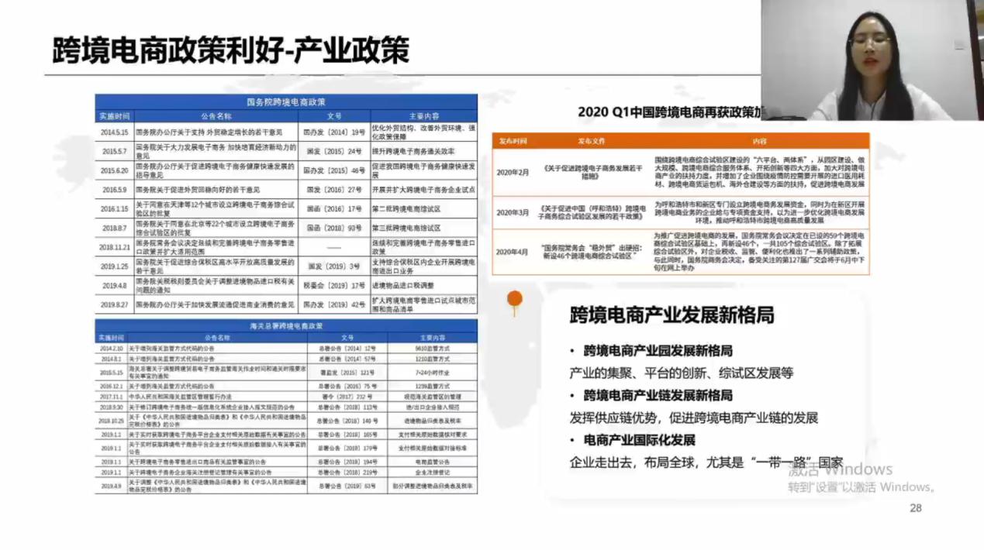984x550 pixels.
Task: Click date cell "2018.8.7"
Action: [115, 229]
